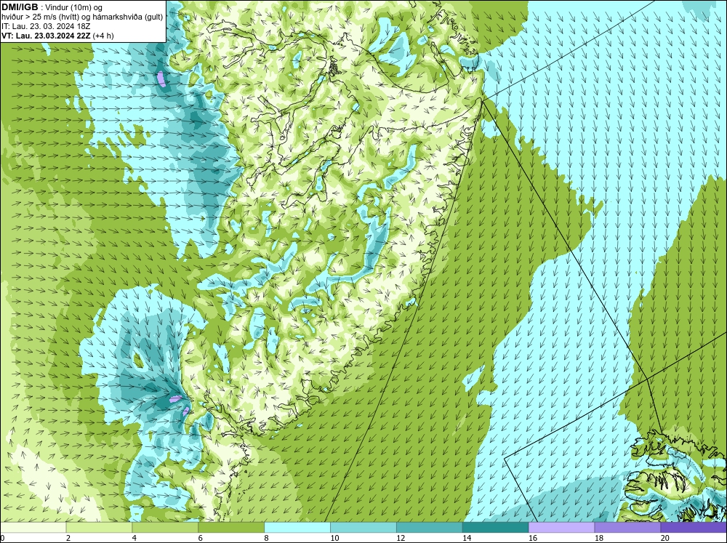Viewport: 727px width, 543px height.
Task: Click the 12–14 m/s teal legend swatch
Action: 430,528
